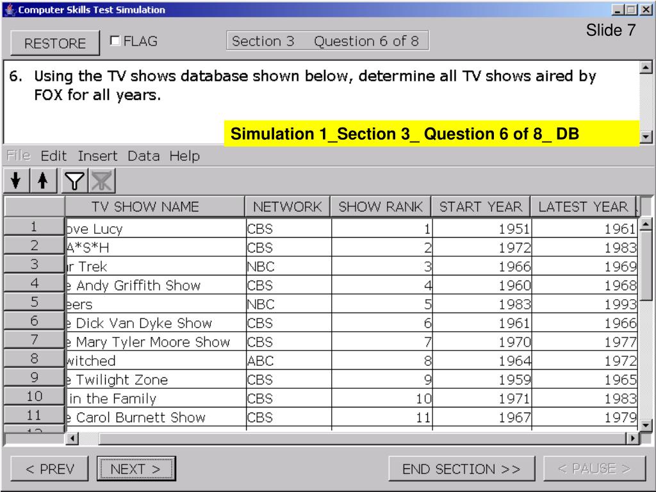Click the table scroll-down arrow
Screen dimensions: 656x492
[x=646, y=425]
